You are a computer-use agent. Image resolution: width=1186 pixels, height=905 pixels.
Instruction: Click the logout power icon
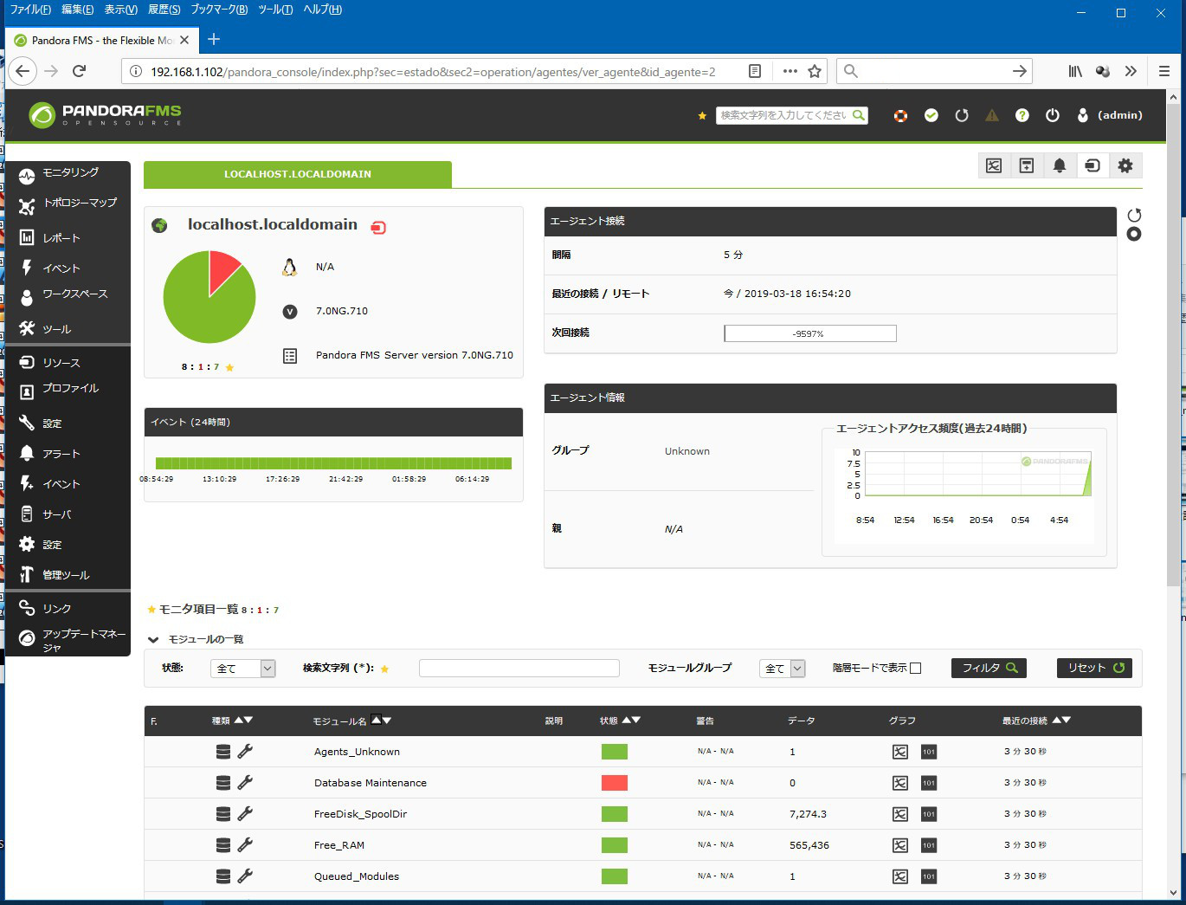click(x=1053, y=115)
